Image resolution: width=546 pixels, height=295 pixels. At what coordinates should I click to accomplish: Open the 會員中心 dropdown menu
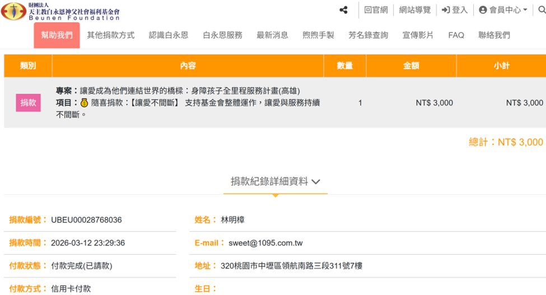(x=503, y=10)
